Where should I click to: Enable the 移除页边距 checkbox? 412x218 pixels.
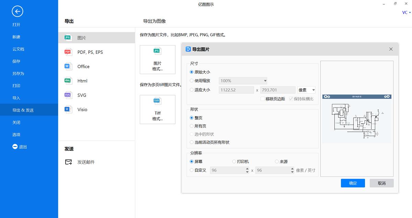click(262, 98)
